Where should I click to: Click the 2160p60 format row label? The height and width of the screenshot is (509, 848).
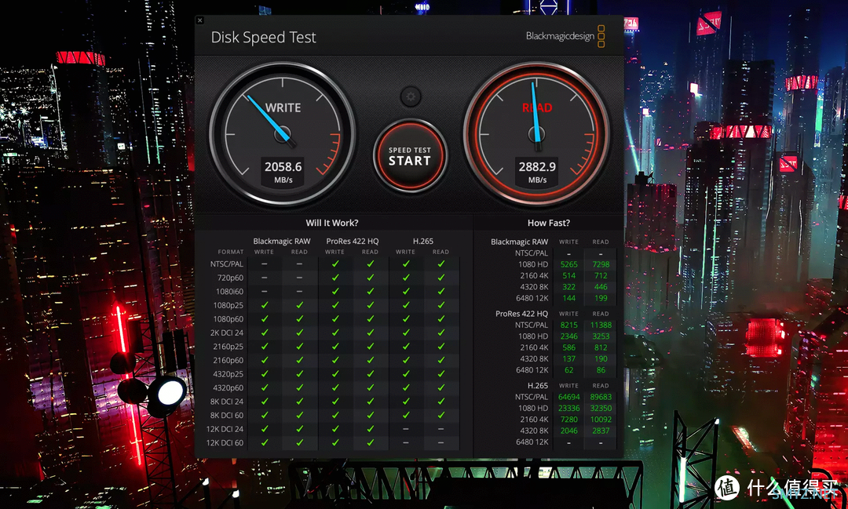click(228, 360)
